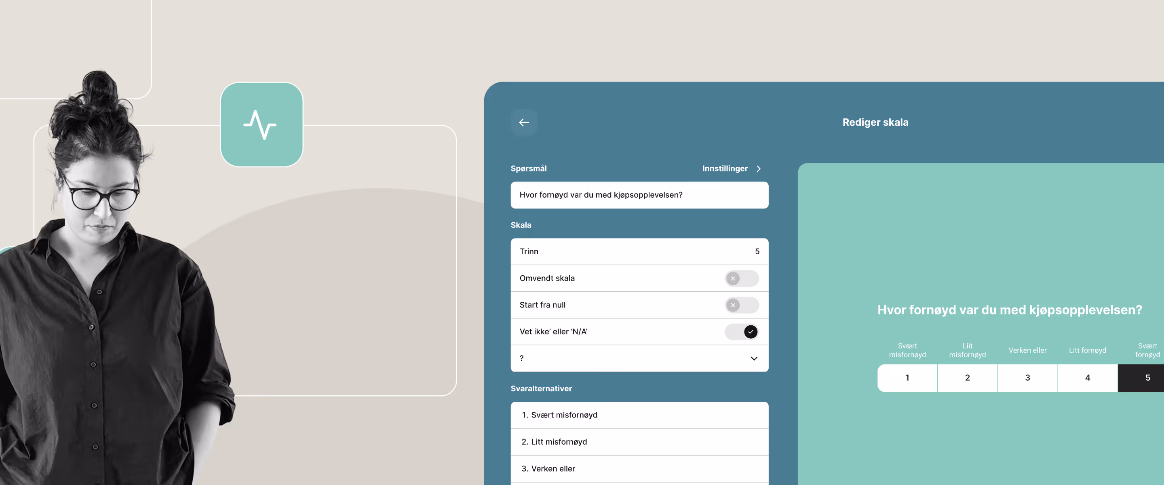
Task: Enable the Start fra null switch
Action: 741,305
